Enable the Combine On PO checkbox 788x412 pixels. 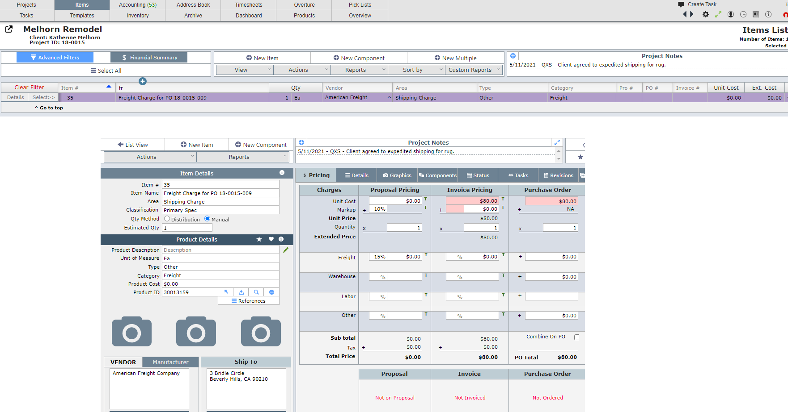[577, 337]
